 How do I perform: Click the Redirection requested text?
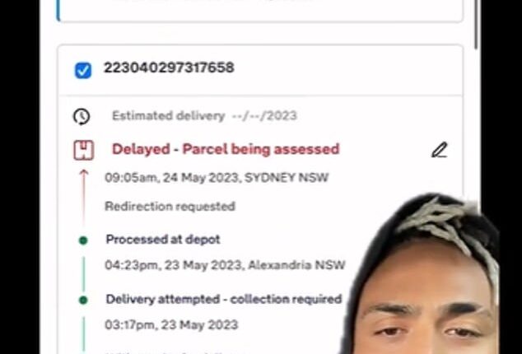(170, 206)
